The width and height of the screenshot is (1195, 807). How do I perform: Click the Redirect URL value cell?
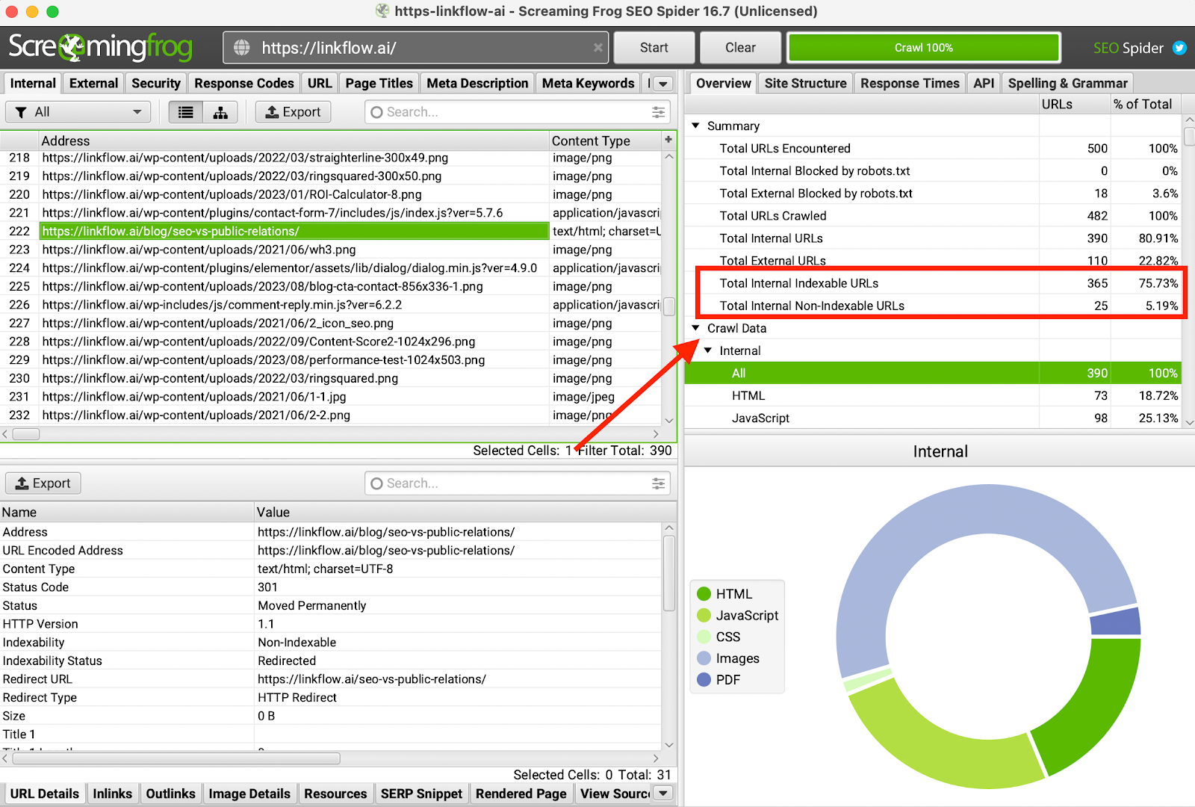point(458,679)
